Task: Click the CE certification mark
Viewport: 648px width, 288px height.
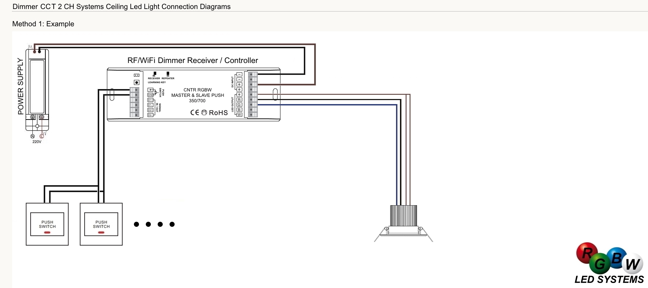Action: [x=194, y=113]
